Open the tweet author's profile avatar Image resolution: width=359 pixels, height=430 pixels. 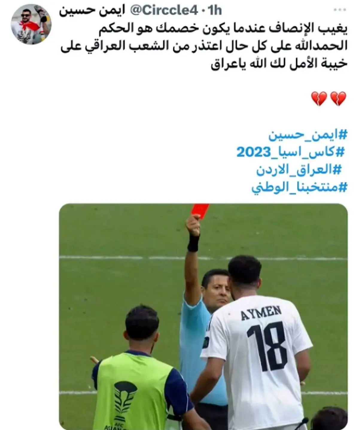tap(31, 24)
